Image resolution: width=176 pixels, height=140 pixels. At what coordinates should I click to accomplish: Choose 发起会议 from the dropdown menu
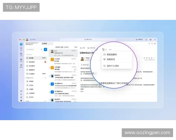[117, 59]
